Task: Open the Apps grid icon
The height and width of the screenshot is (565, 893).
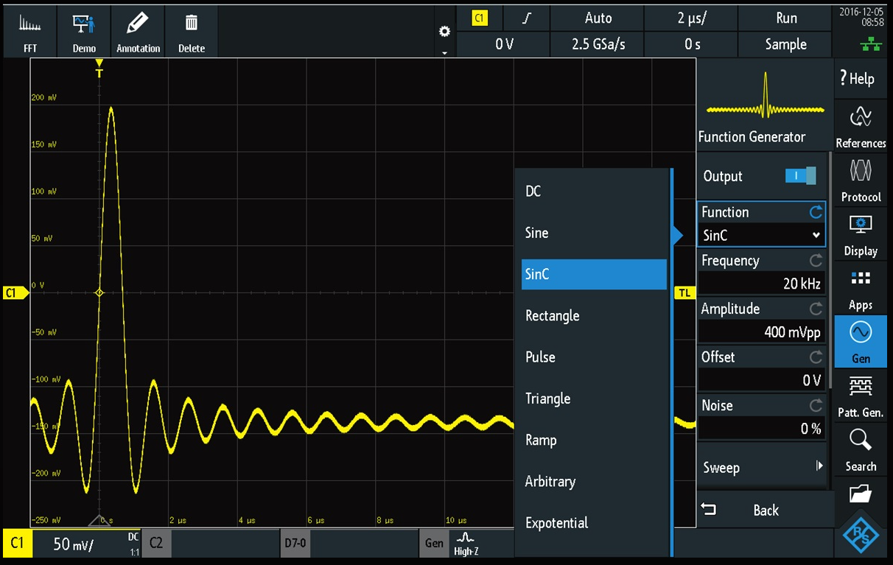Action: (x=861, y=289)
